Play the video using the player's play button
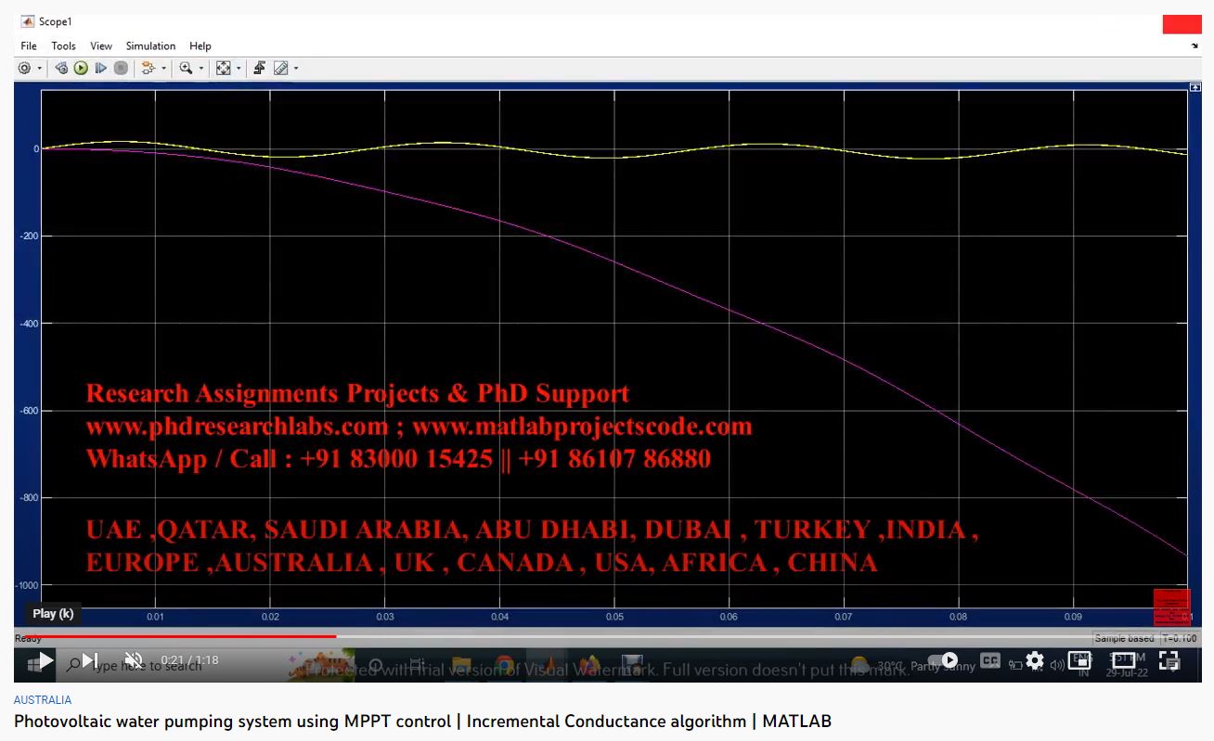The height and width of the screenshot is (741, 1214). click(45, 661)
